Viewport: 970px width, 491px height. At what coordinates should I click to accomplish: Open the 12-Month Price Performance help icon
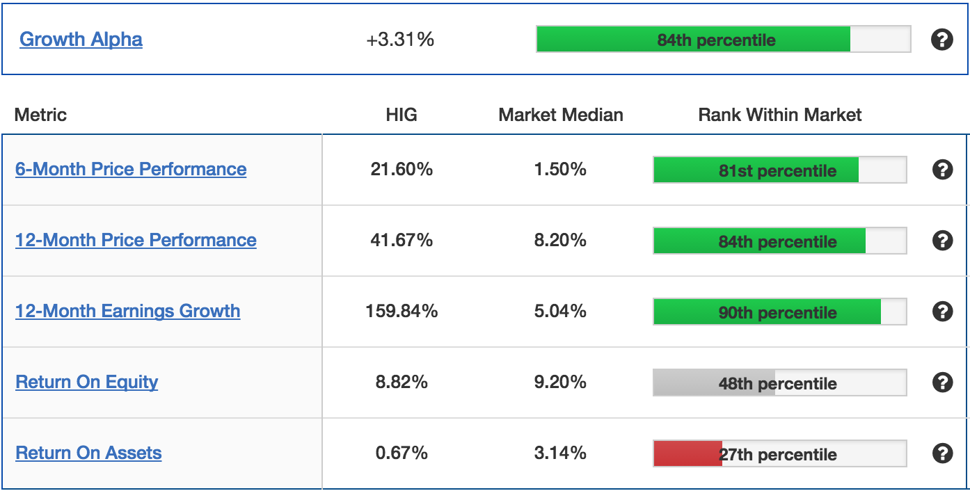coord(941,240)
